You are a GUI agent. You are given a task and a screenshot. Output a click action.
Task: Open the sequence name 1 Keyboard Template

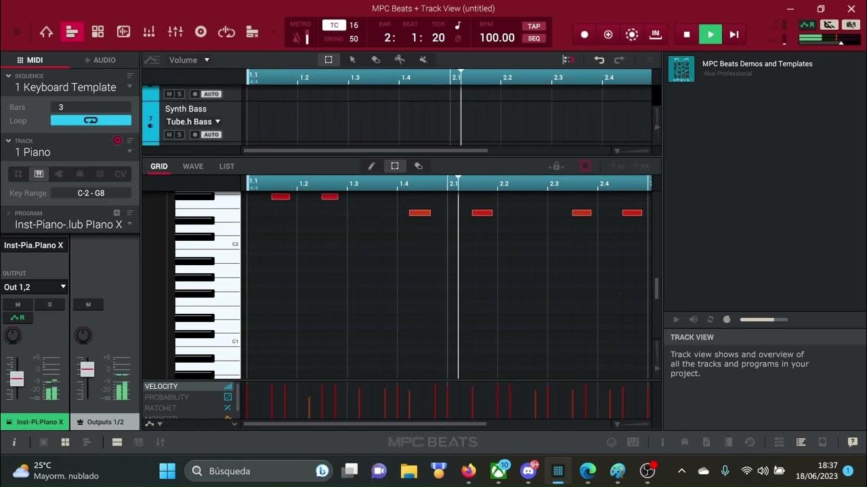click(x=66, y=87)
